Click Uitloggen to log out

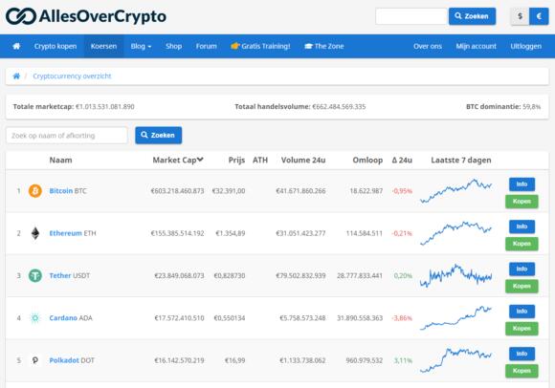pyautogui.click(x=525, y=46)
